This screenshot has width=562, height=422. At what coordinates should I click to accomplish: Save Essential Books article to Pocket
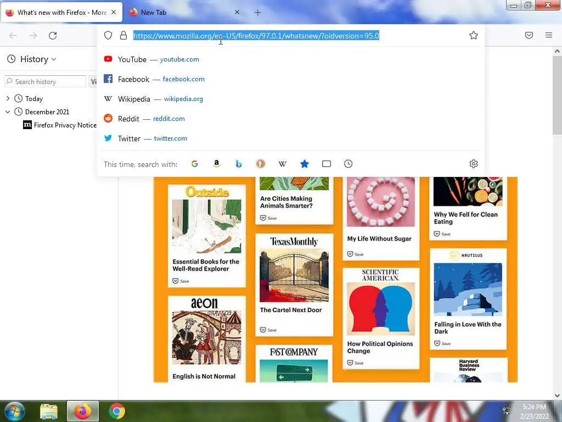pyautogui.click(x=181, y=281)
